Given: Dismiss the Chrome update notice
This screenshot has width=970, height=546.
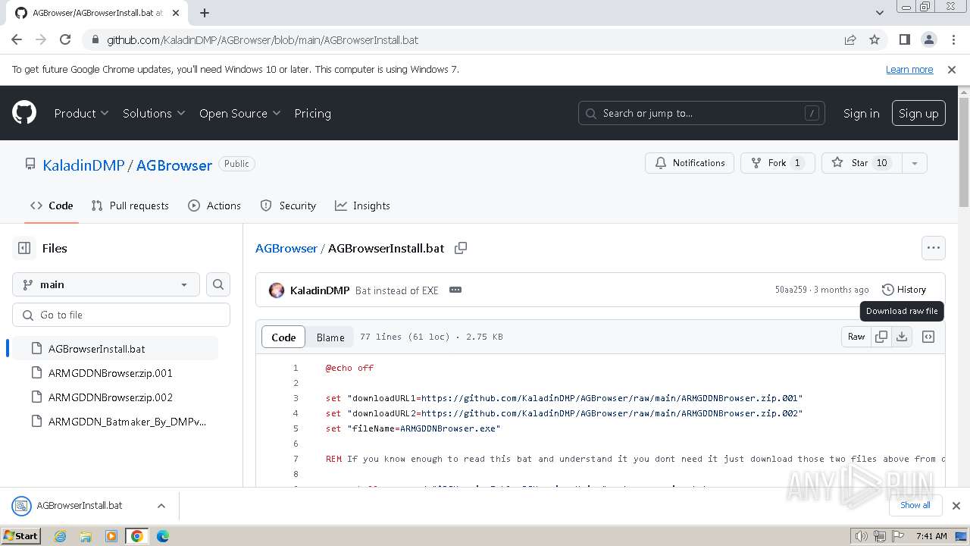Looking at the screenshot, I should point(952,69).
